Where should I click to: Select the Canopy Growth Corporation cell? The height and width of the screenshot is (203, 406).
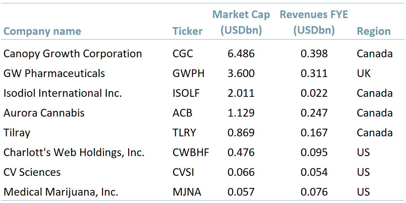72,54
